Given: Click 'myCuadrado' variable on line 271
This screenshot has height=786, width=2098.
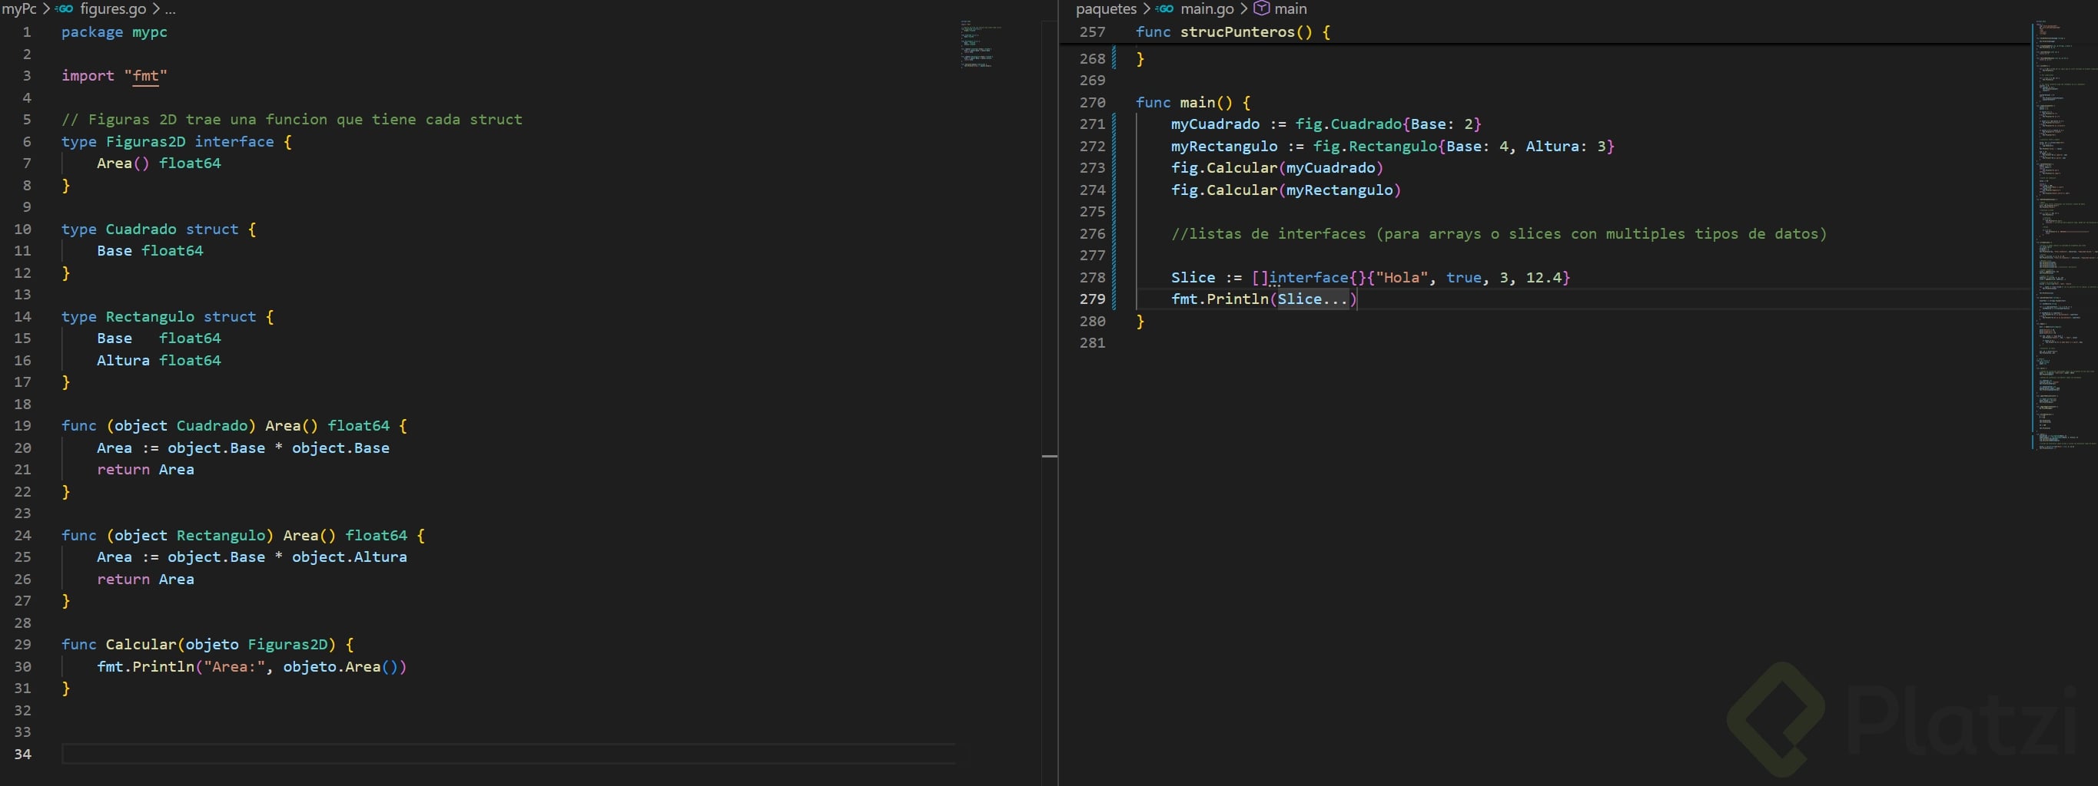Looking at the screenshot, I should 1215,124.
